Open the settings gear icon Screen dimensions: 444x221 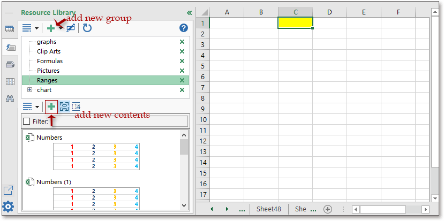[x=8, y=207]
